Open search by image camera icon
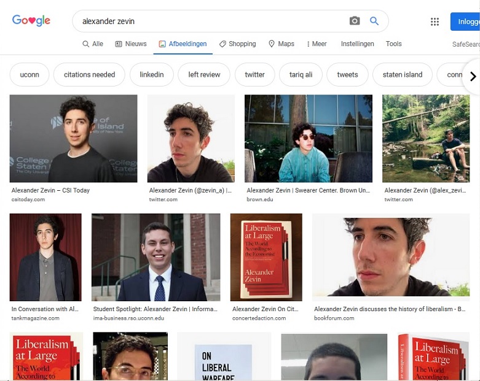The width and height of the screenshot is (480, 381). coord(355,21)
